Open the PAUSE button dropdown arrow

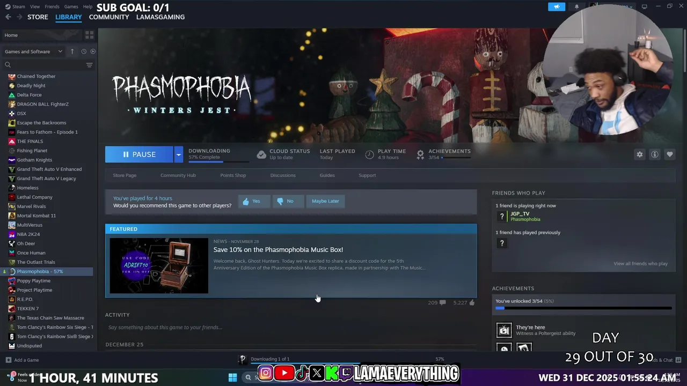pos(178,154)
